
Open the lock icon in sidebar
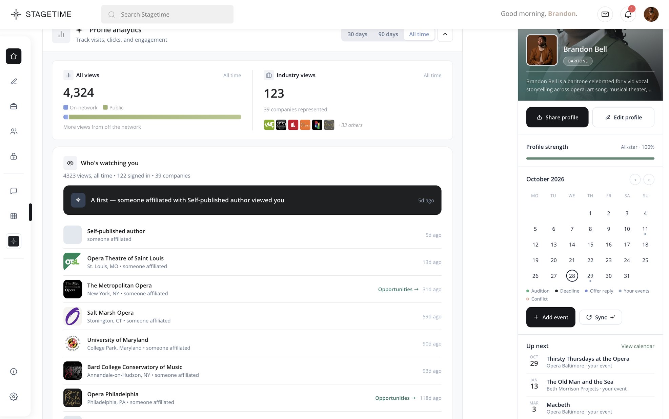pos(14,156)
